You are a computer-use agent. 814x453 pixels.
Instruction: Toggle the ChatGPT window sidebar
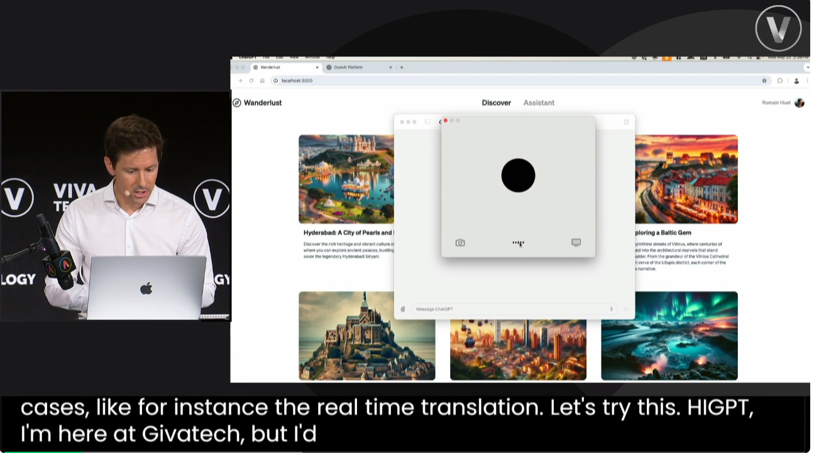427,122
